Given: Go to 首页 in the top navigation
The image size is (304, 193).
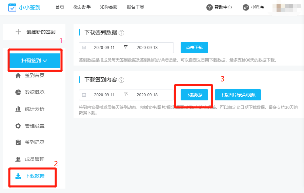Looking at the screenshot, I should [x=60, y=7].
